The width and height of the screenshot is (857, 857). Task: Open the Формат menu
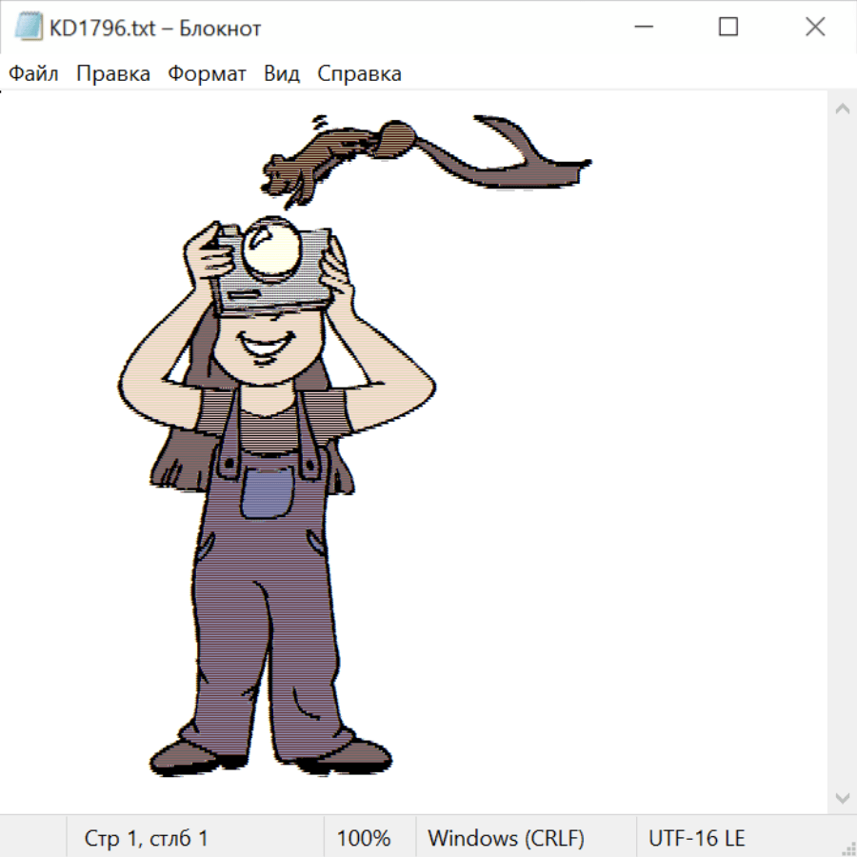pos(207,74)
